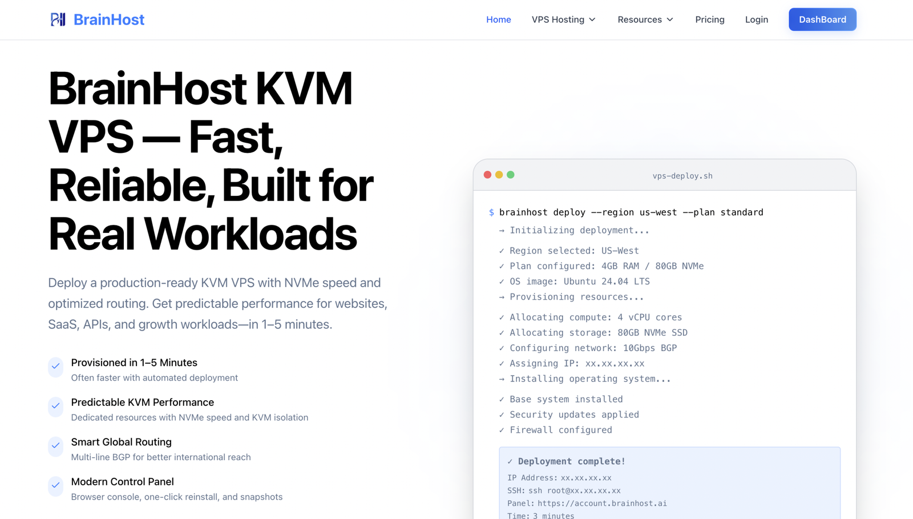Click the vps-deploy.sh terminal title
This screenshot has height=519, width=913.
[x=682, y=176]
